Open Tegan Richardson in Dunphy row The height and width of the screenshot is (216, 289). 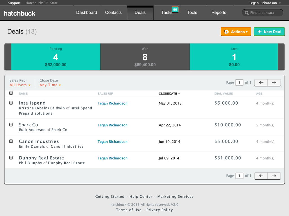coord(112,158)
